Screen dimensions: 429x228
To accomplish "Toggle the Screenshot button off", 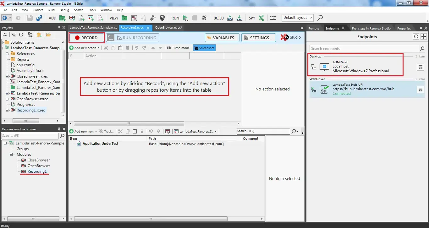I will [x=204, y=48].
